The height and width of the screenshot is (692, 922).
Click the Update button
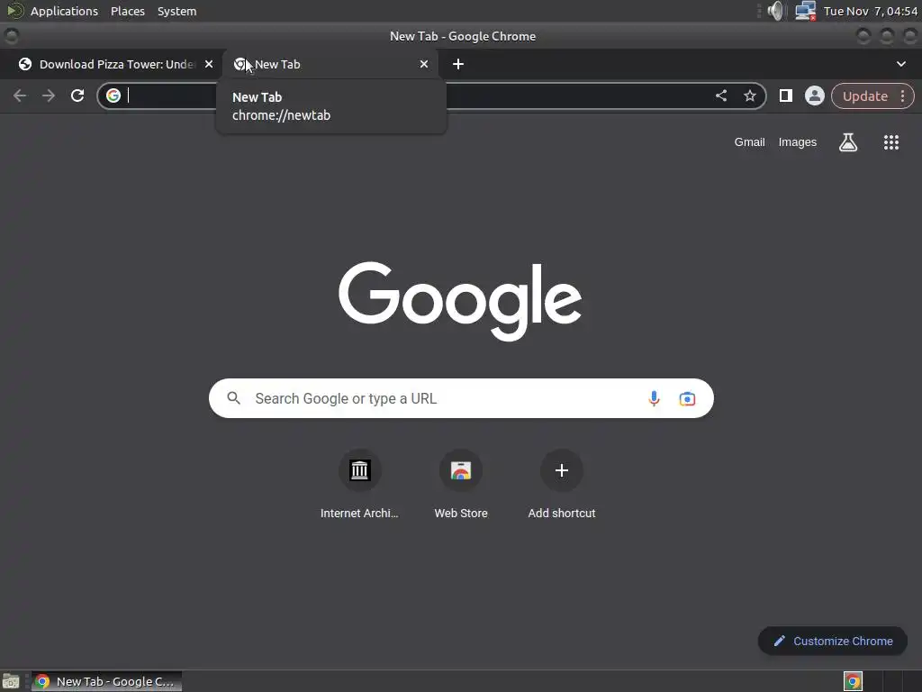coord(865,96)
